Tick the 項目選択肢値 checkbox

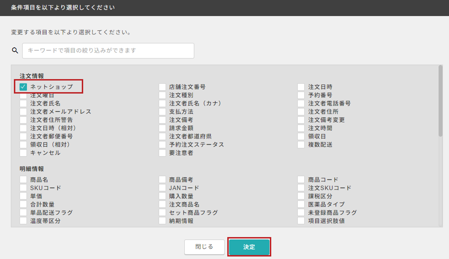click(x=301, y=221)
